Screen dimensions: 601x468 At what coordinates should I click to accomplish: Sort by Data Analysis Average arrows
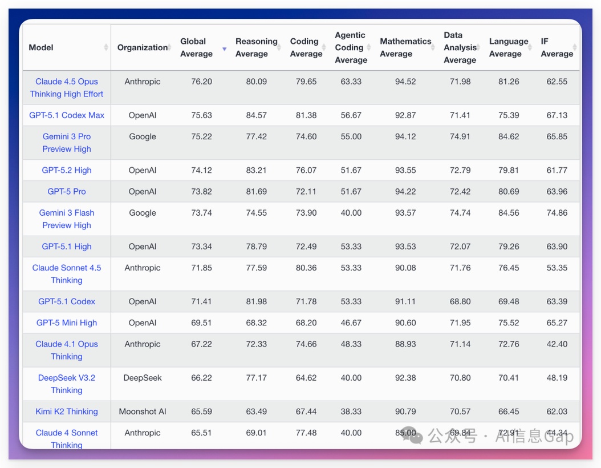(x=478, y=47)
